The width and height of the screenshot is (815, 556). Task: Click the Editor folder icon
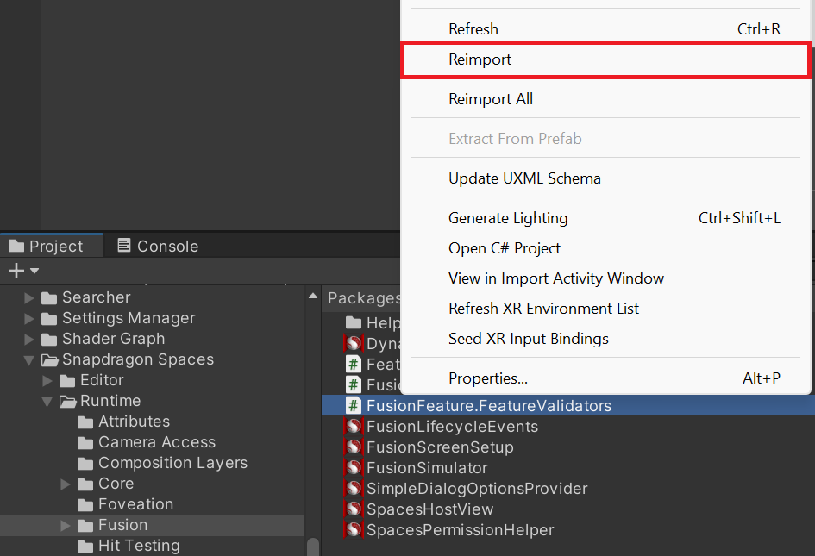click(x=67, y=381)
